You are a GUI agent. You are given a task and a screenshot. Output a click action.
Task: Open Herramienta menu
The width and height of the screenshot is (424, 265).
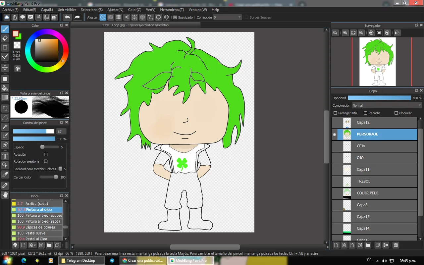point(172,10)
